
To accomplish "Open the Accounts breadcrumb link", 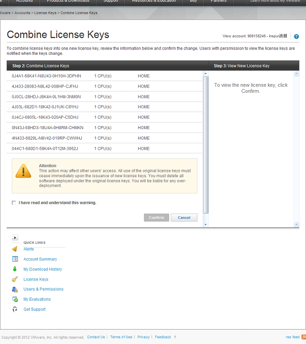I will (22, 13).
